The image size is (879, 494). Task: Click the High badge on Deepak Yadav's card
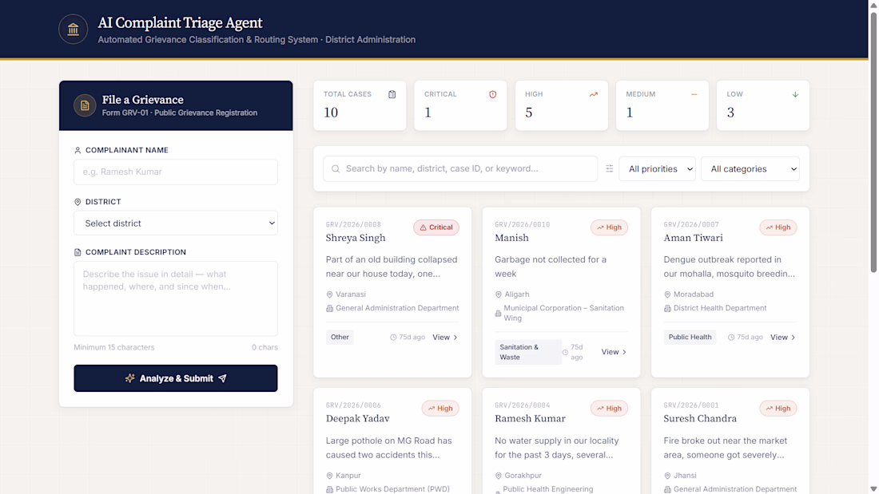pyautogui.click(x=440, y=409)
